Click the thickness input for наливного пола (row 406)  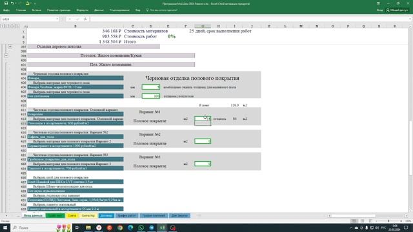click(150, 87)
